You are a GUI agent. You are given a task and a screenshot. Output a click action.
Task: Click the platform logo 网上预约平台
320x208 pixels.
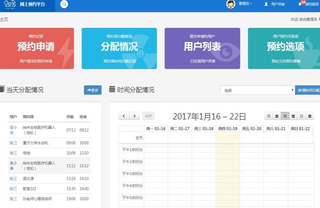click(25, 4)
